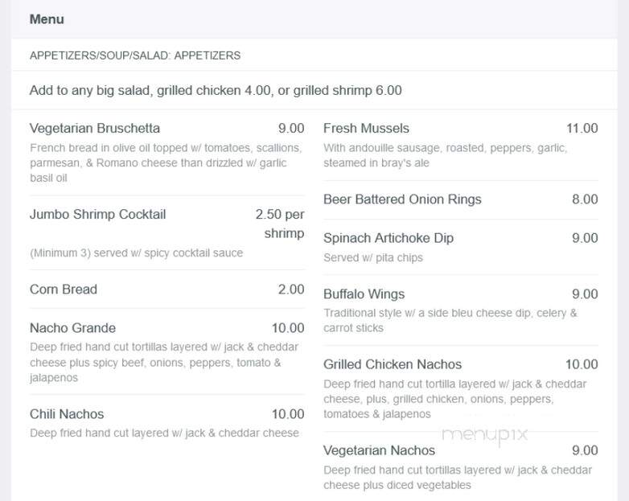Click the 11.00 price for Fresh Mussels
Viewport: 629px width, 501px height.
pos(582,129)
